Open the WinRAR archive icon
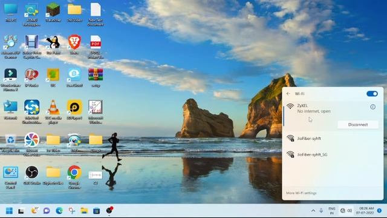 (96, 78)
